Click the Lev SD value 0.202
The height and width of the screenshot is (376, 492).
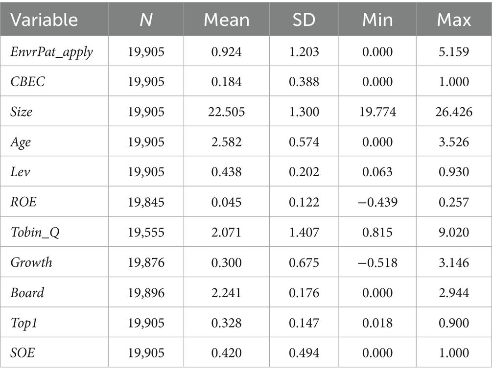click(304, 172)
